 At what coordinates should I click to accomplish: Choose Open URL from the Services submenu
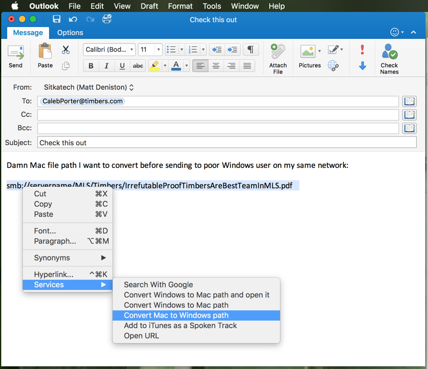click(197, 336)
